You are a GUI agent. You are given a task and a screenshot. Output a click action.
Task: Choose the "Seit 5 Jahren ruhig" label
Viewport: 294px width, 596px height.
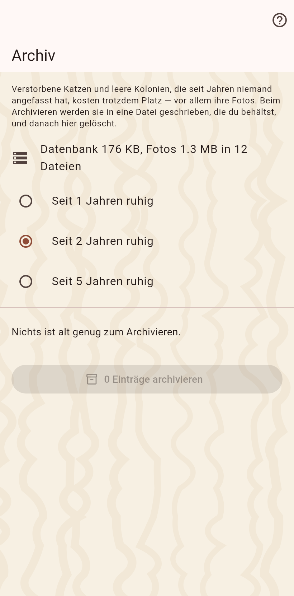(103, 281)
